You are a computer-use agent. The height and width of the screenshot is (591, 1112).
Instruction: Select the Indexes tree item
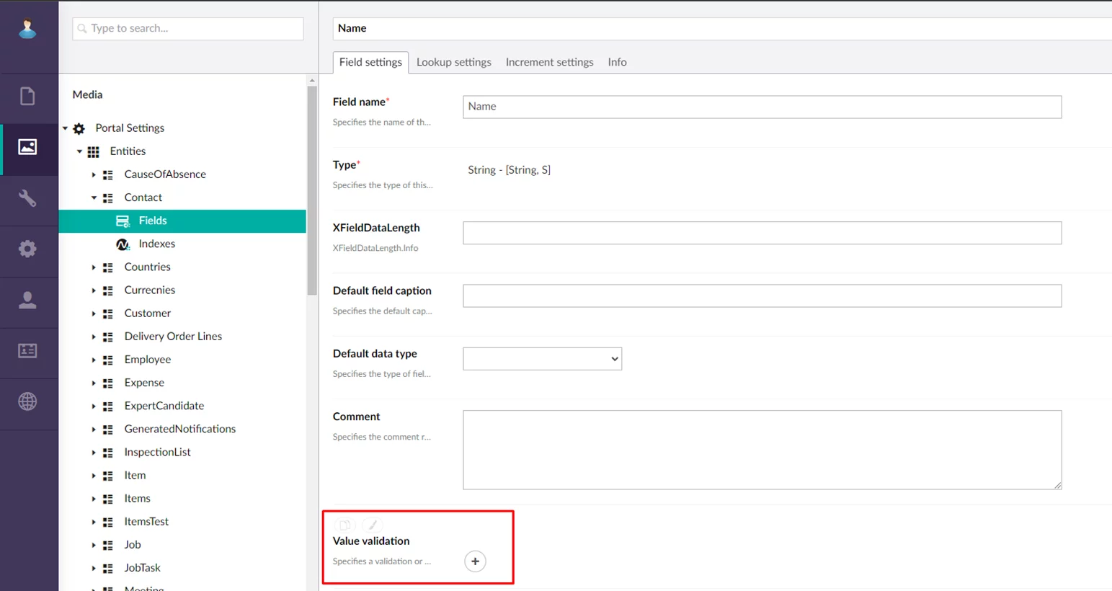tap(156, 244)
